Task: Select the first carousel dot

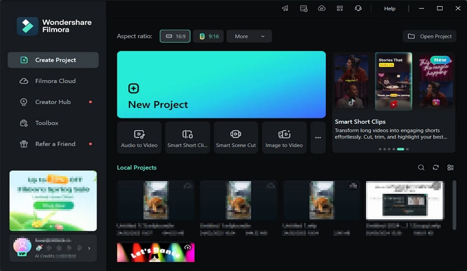Action: [380, 149]
